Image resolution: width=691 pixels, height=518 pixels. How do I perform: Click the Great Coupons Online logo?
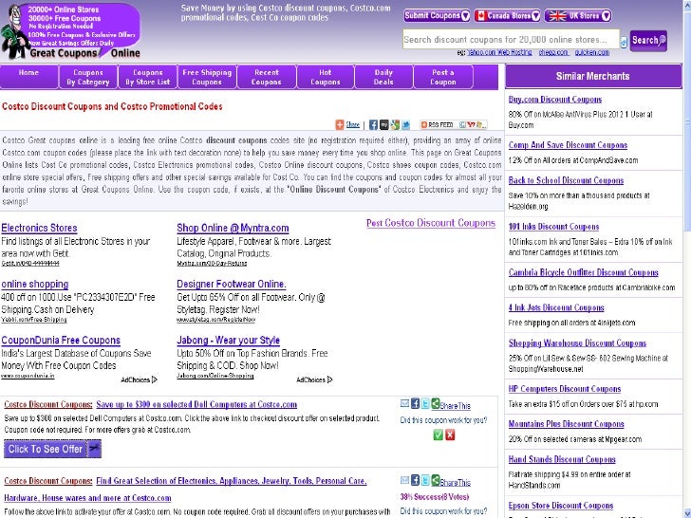pyautogui.click(x=70, y=31)
